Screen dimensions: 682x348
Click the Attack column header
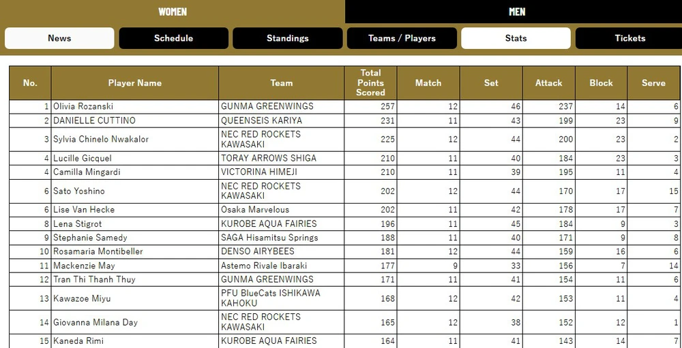(x=548, y=83)
